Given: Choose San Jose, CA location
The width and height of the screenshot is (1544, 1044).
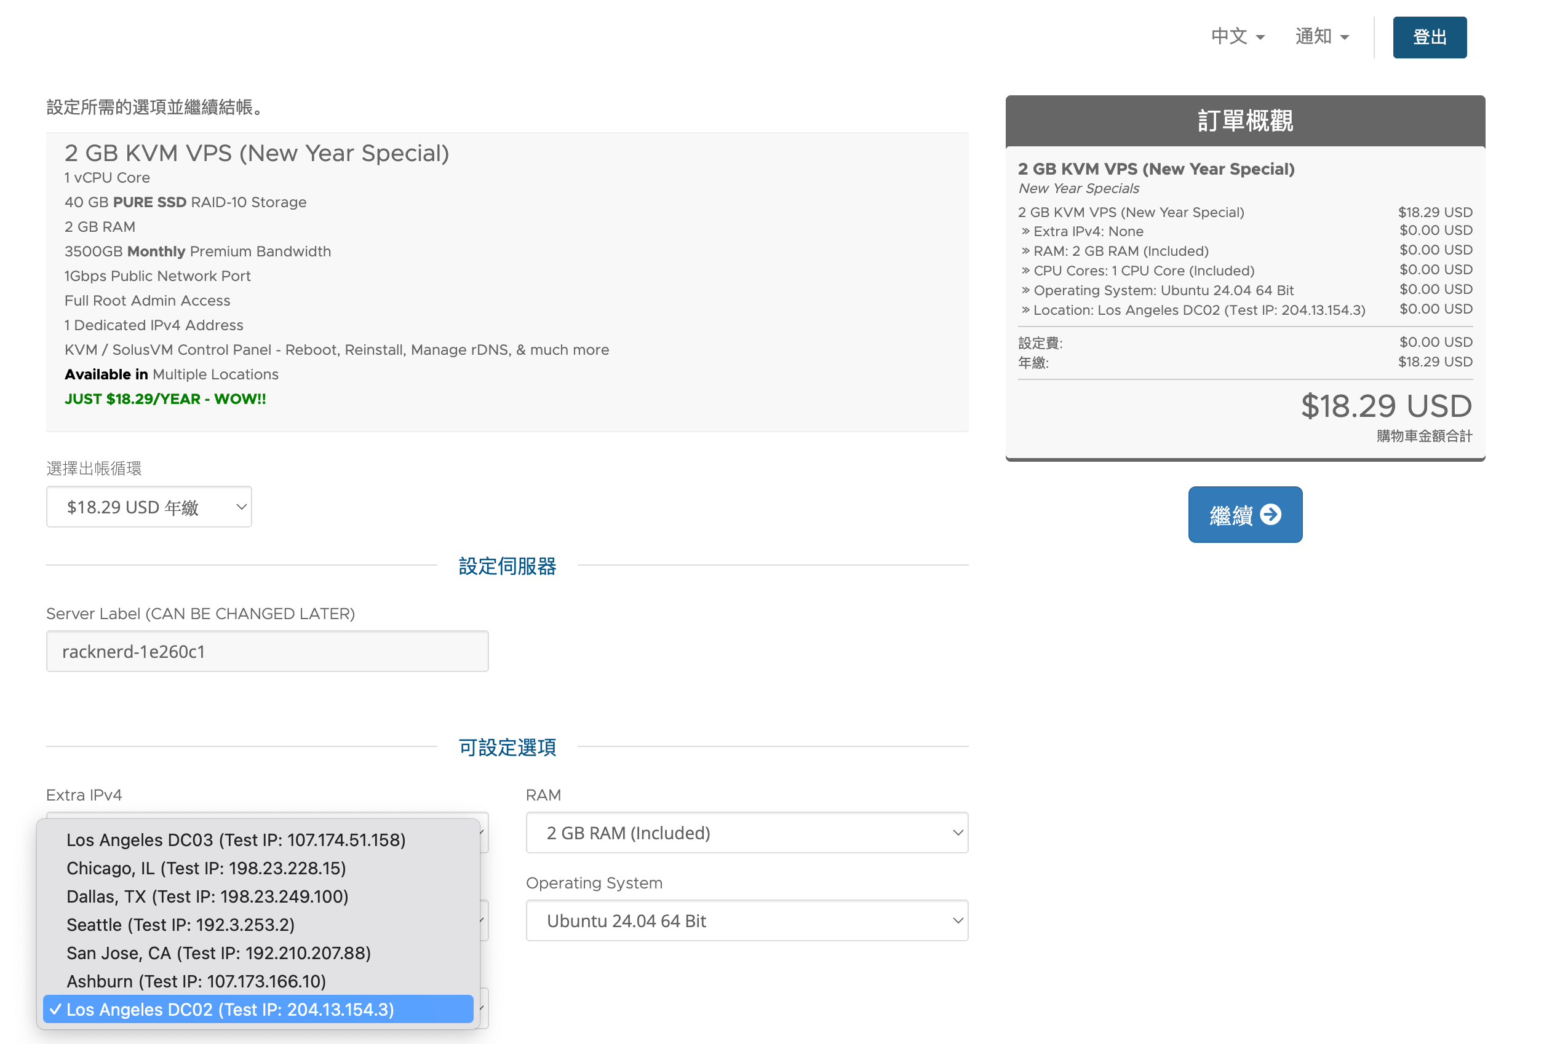Looking at the screenshot, I should point(218,952).
